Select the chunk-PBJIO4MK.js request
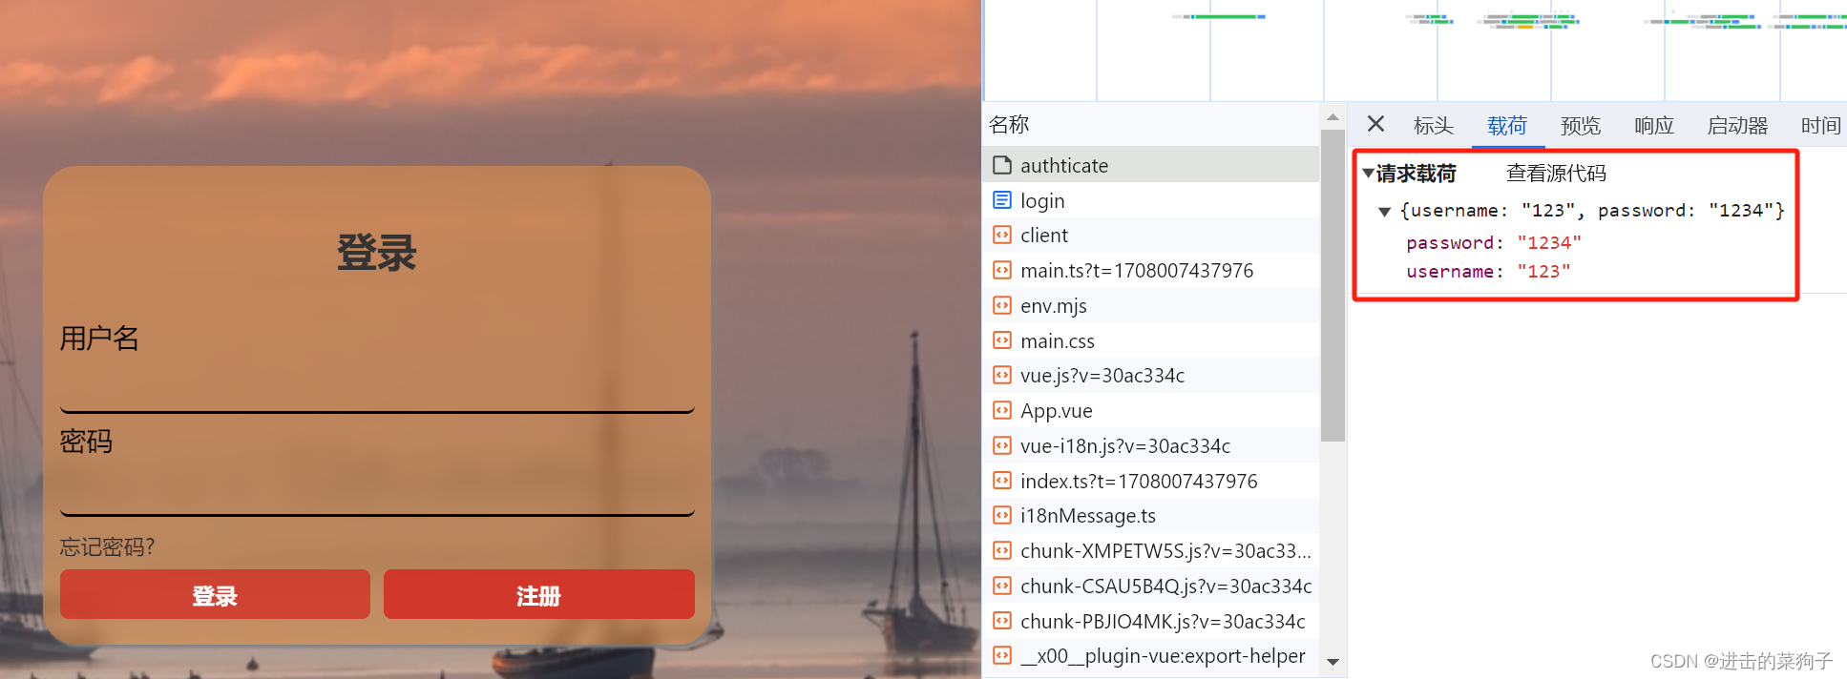 (x=1151, y=621)
